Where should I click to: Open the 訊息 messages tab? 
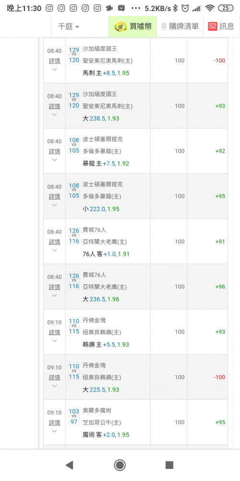(x=222, y=26)
